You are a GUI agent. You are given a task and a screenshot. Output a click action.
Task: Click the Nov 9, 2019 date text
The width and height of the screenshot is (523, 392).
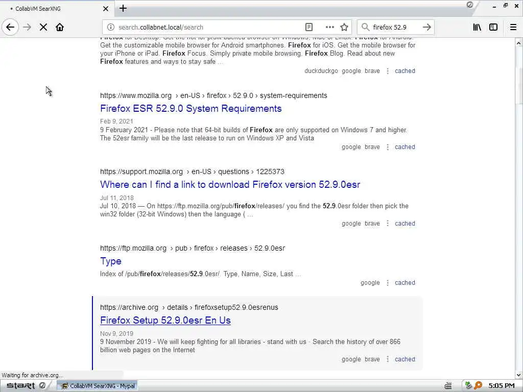(x=116, y=334)
